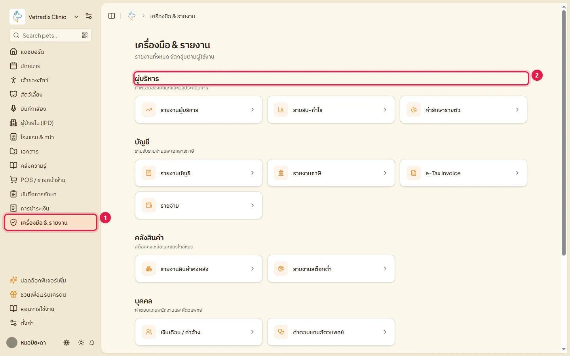Expand the Vetradix Clinic dropdown chevron

(76, 17)
